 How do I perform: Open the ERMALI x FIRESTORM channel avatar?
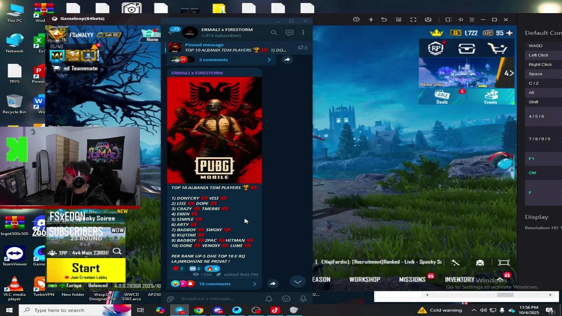pos(190,32)
